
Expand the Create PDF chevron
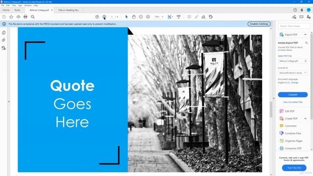305,118
